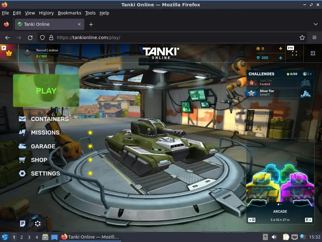Click the gold coin currency icon
The width and height of the screenshot is (322, 242).
[258, 49]
